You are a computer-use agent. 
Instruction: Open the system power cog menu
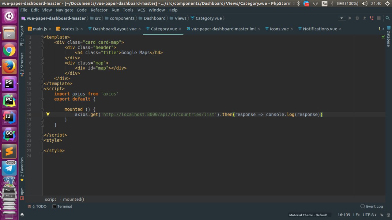(387, 3)
